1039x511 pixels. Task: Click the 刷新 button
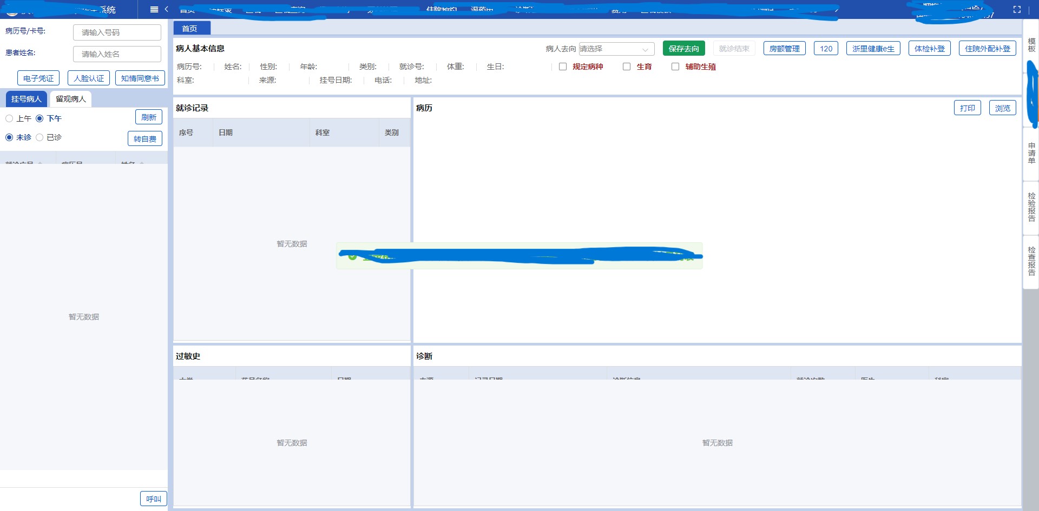coord(149,117)
